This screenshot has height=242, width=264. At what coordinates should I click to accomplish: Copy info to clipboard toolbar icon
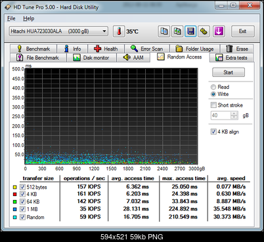click(x=164, y=31)
